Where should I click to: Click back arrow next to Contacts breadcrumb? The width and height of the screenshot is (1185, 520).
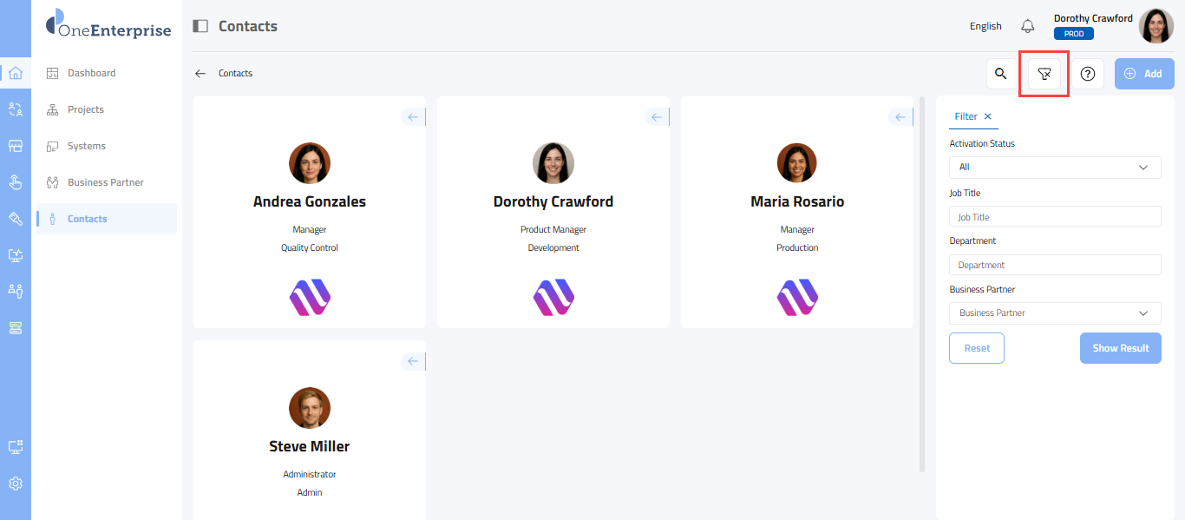(200, 74)
